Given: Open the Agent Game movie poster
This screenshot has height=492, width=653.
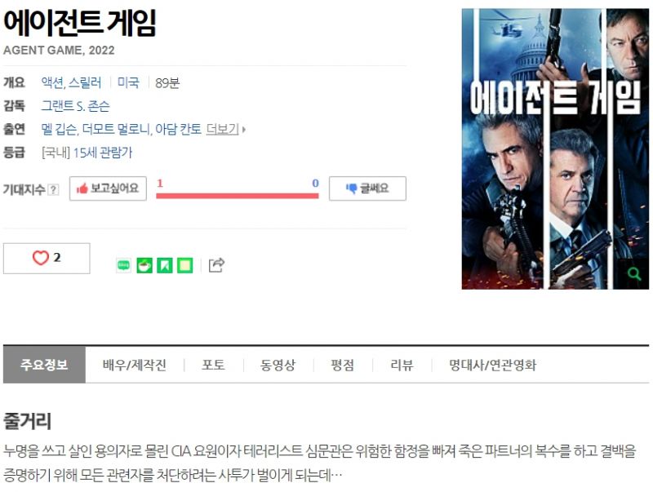Looking at the screenshot, I should 555,148.
